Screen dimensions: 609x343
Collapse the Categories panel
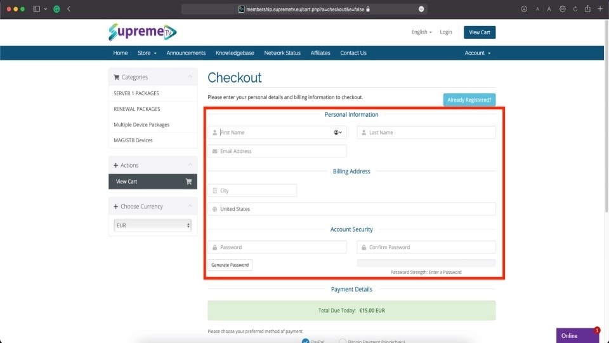(x=190, y=77)
